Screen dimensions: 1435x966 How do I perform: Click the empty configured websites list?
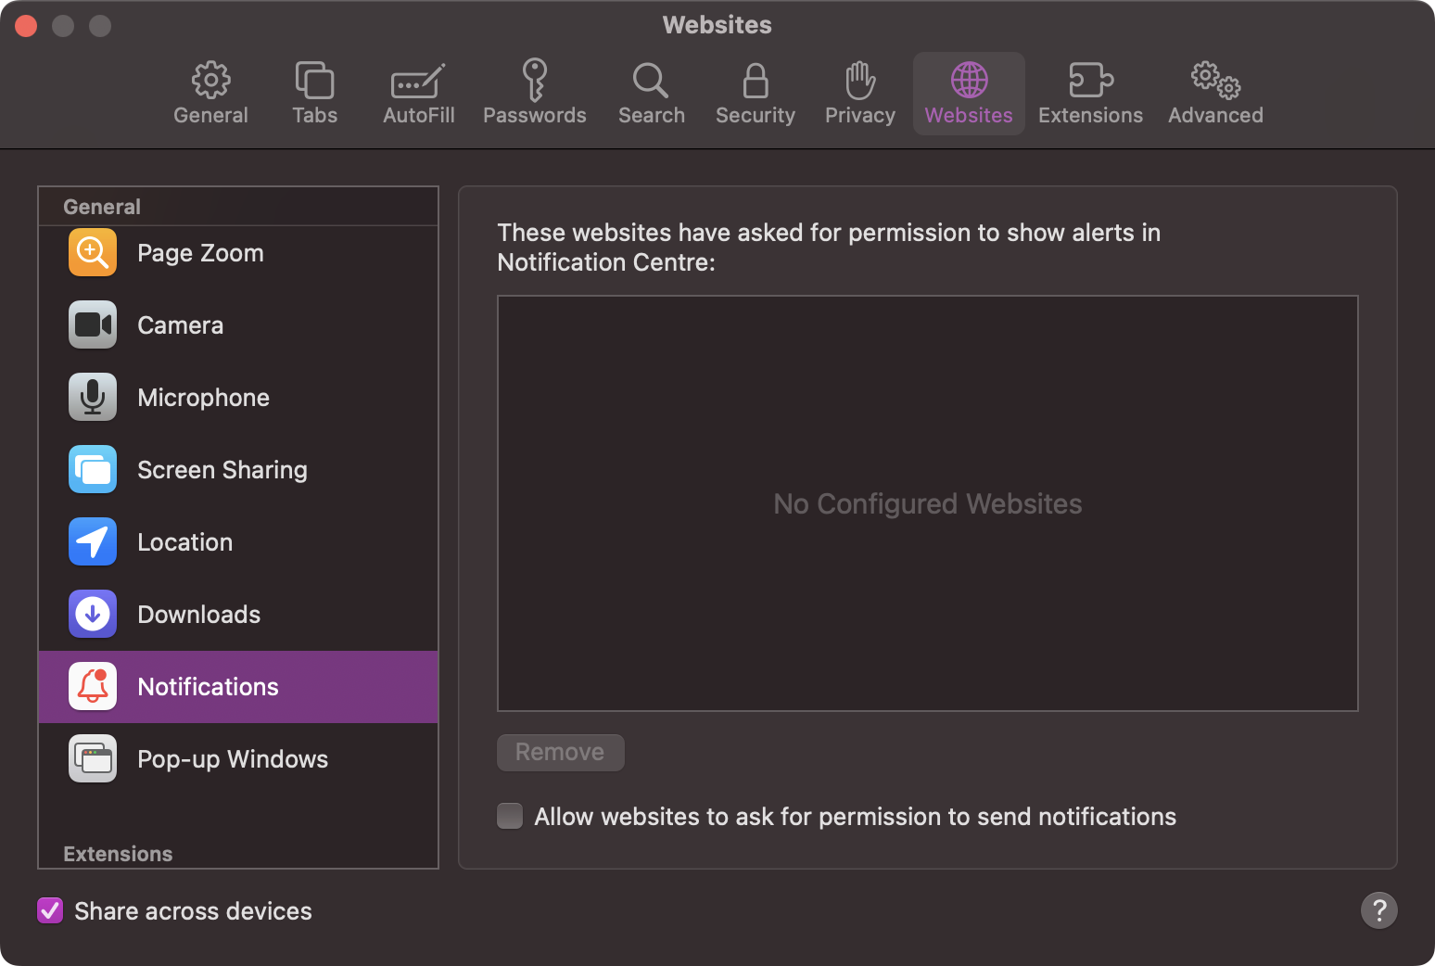click(x=927, y=503)
